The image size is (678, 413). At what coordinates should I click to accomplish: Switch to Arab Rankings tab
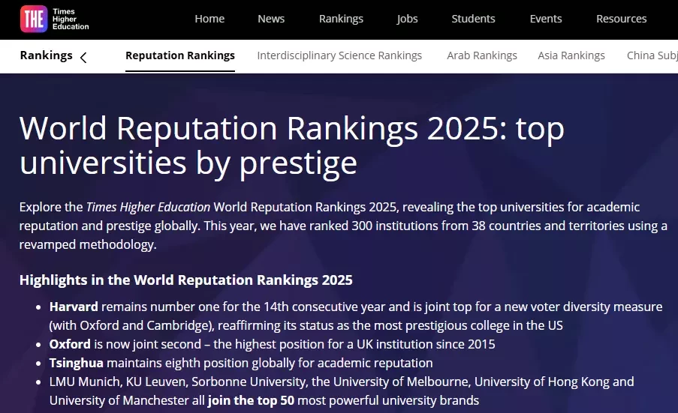[x=482, y=55]
